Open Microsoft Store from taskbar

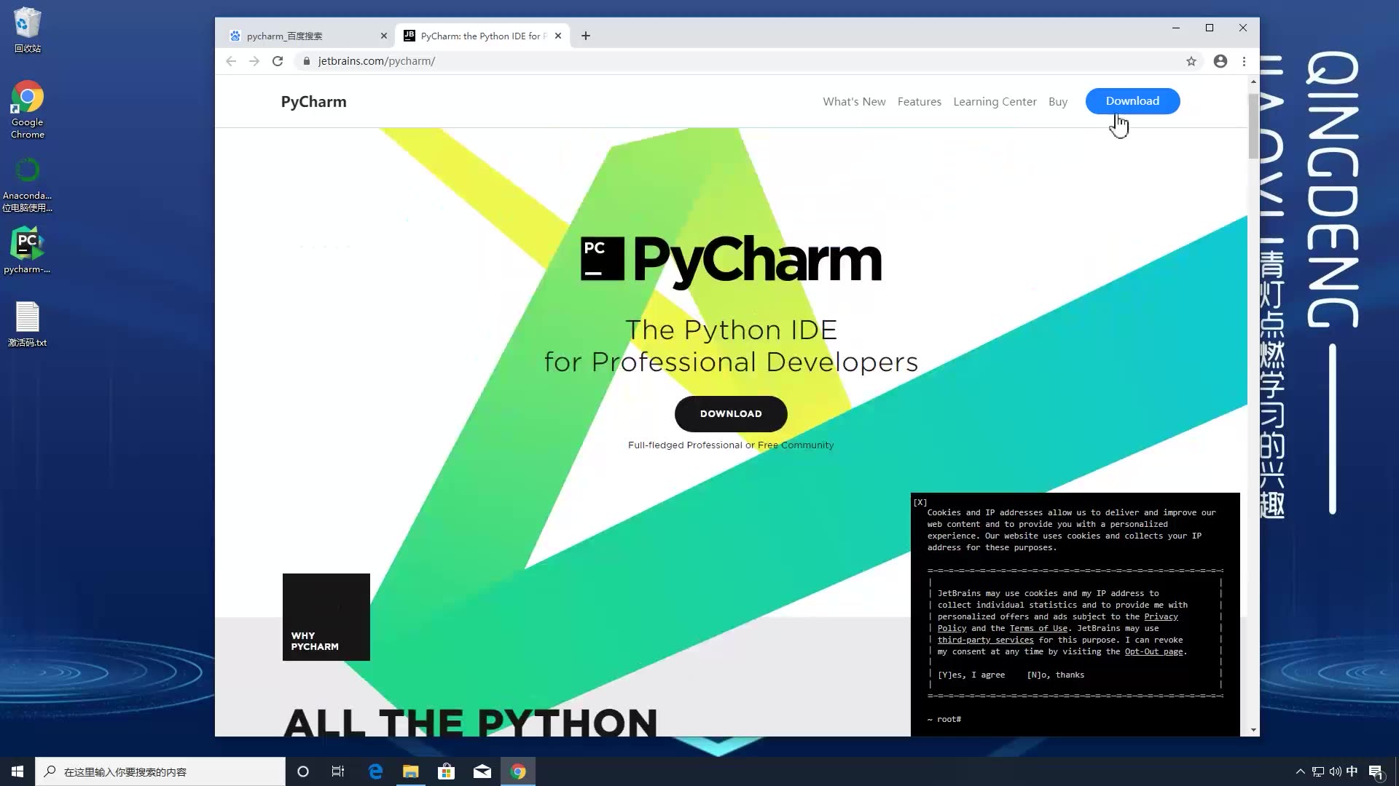[x=446, y=771]
